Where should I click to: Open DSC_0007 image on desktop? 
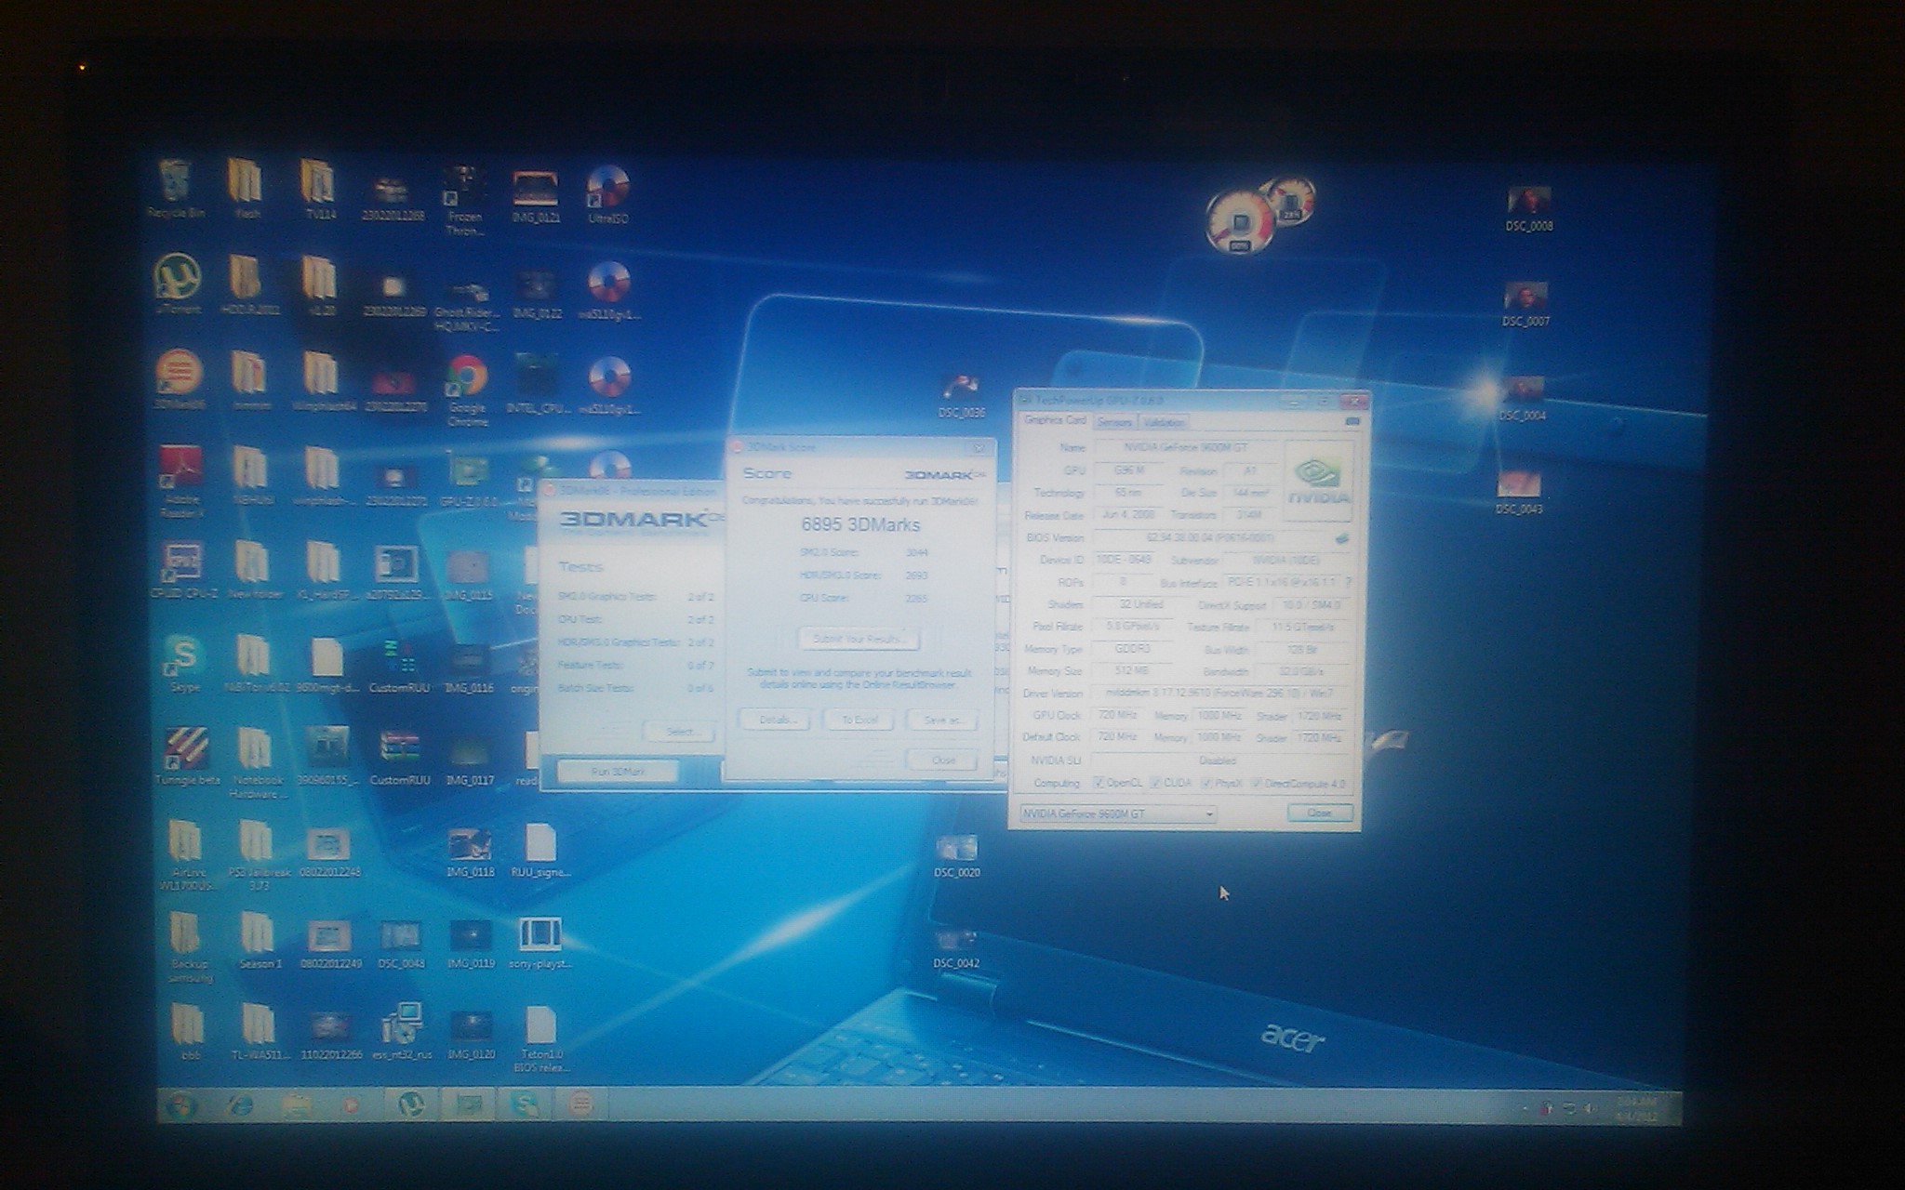[1525, 305]
